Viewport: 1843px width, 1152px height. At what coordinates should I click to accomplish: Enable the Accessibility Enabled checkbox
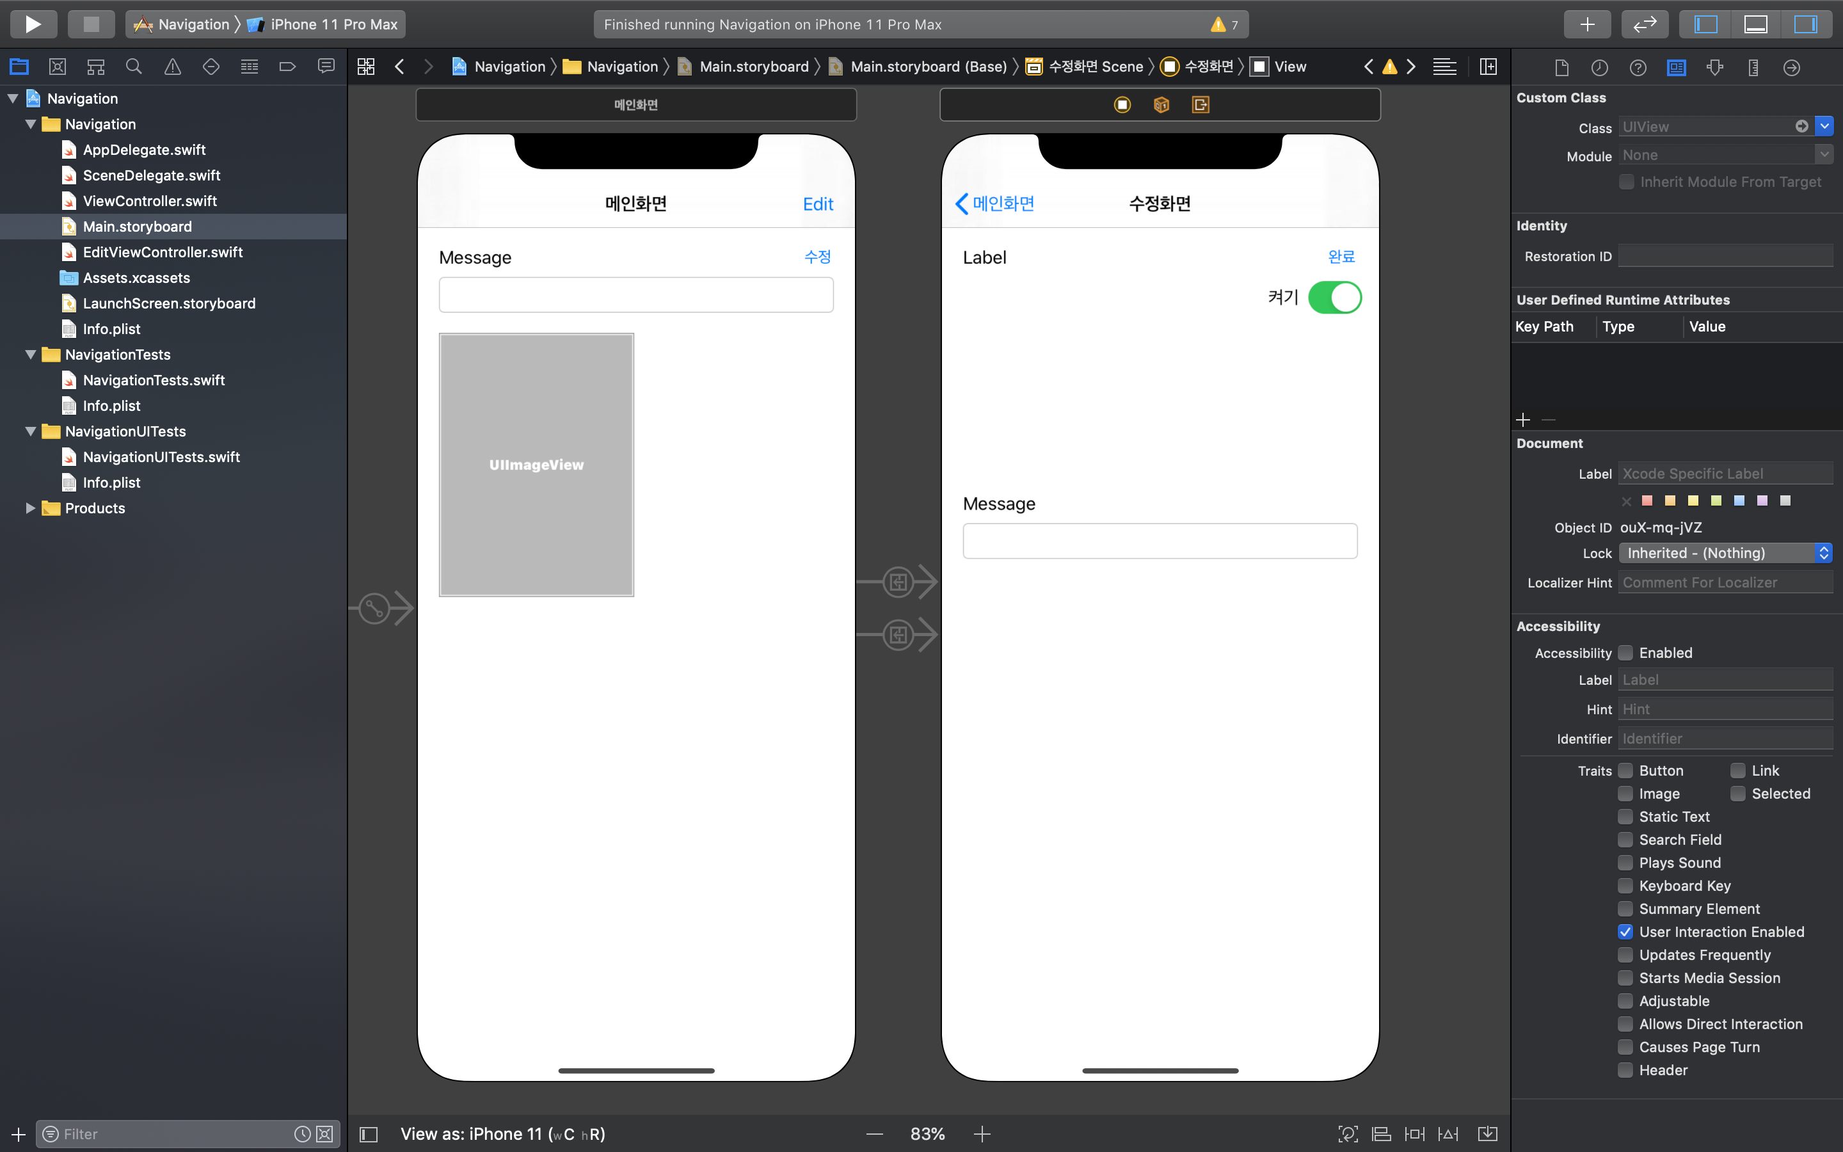(x=1625, y=653)
